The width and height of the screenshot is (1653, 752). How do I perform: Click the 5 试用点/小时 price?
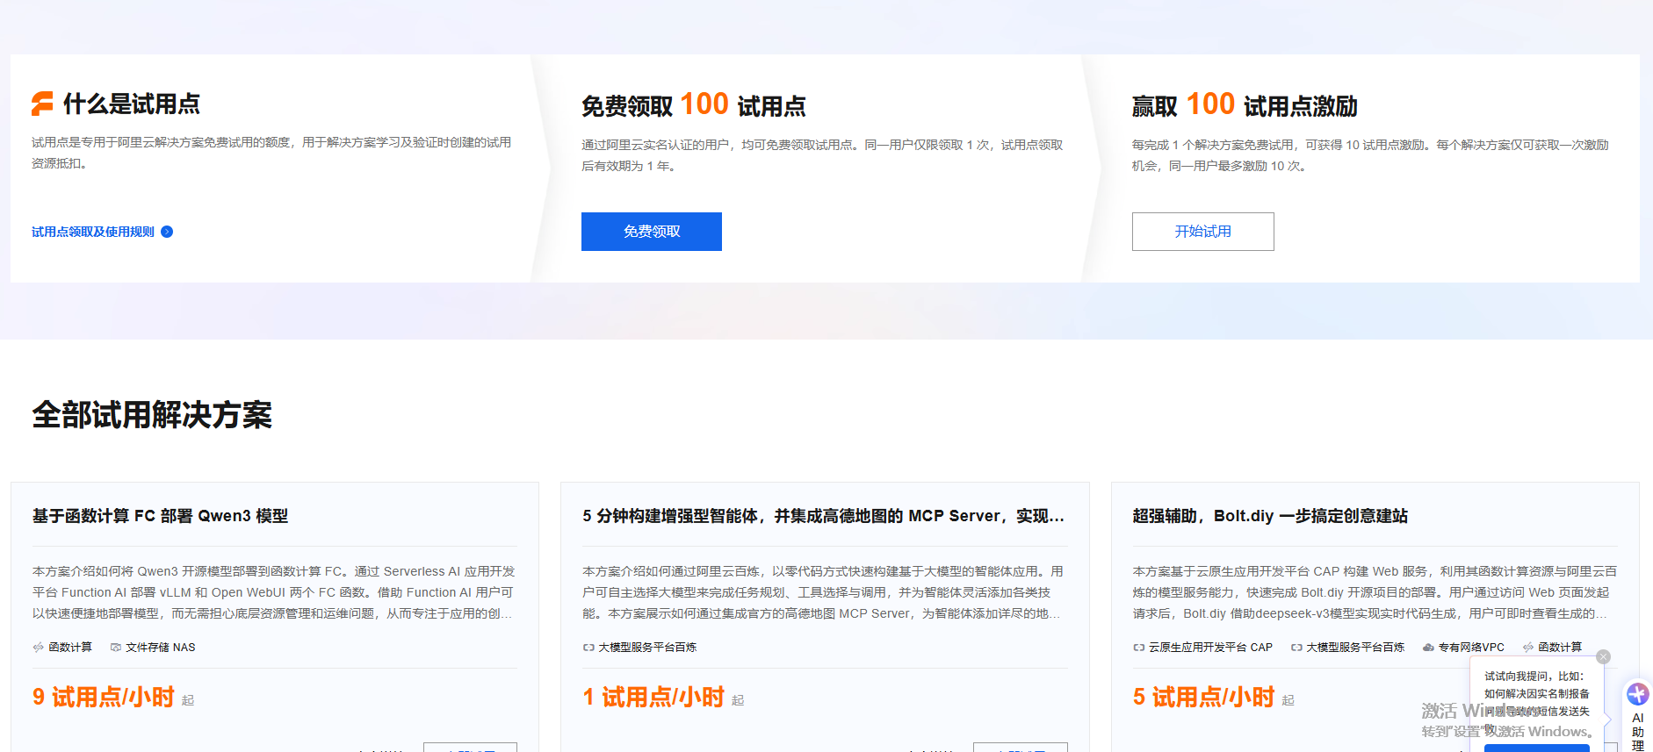(x=1204, y=698)
